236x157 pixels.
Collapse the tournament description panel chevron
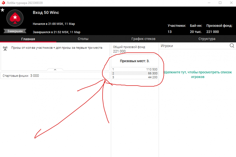click(55, 70)
